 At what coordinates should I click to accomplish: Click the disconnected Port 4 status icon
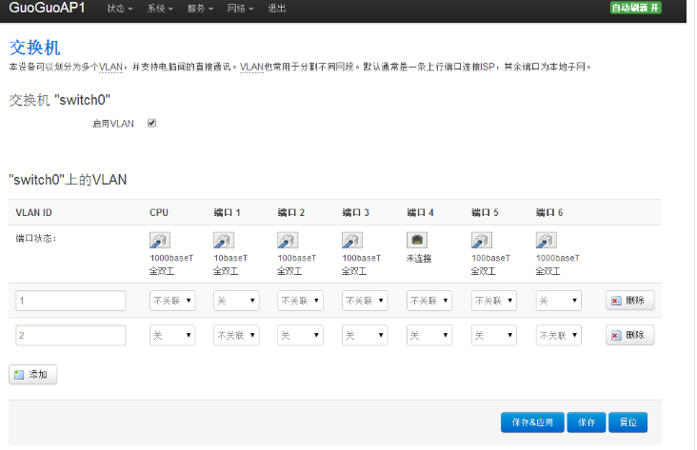[x=417, y=241]
